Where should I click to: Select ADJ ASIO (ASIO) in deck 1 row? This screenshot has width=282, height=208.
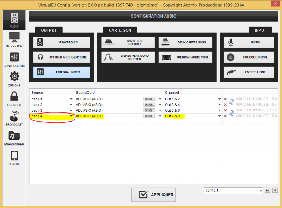(89, 99)
